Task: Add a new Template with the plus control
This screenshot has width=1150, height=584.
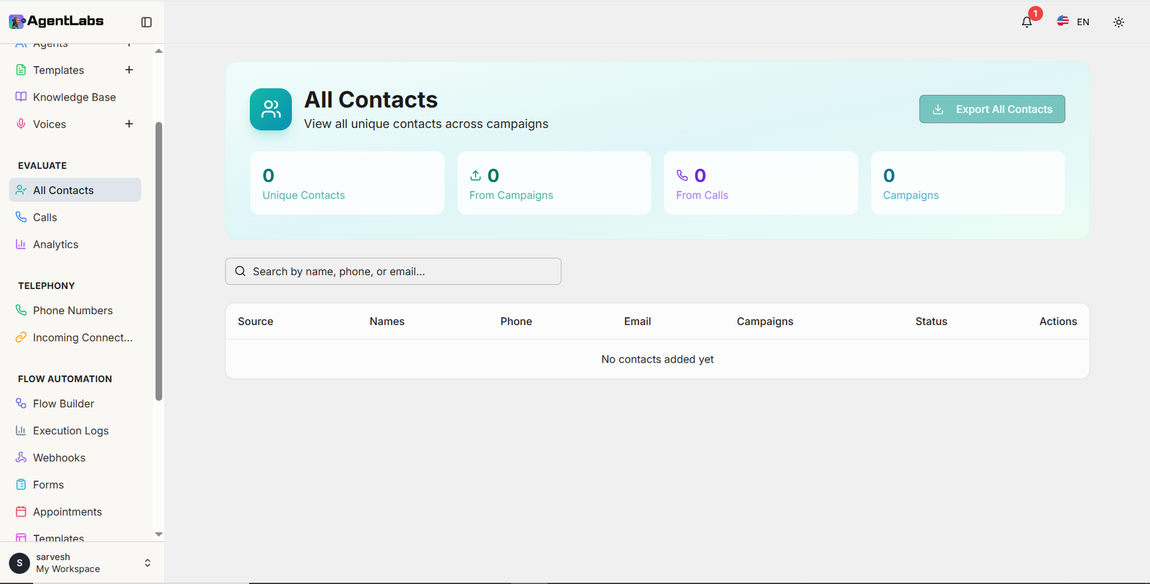Action: [x=129, y=70]
